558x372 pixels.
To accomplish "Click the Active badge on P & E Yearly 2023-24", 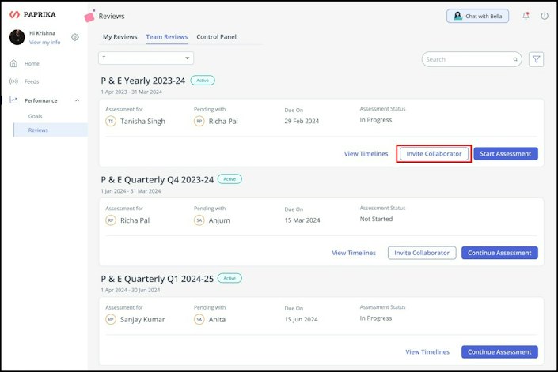I will click(x=203, y=81).
